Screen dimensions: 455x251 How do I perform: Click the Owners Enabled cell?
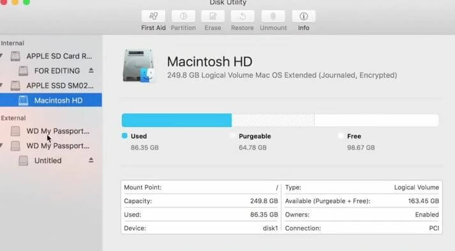pyautogui.click(x=362, y=215)
